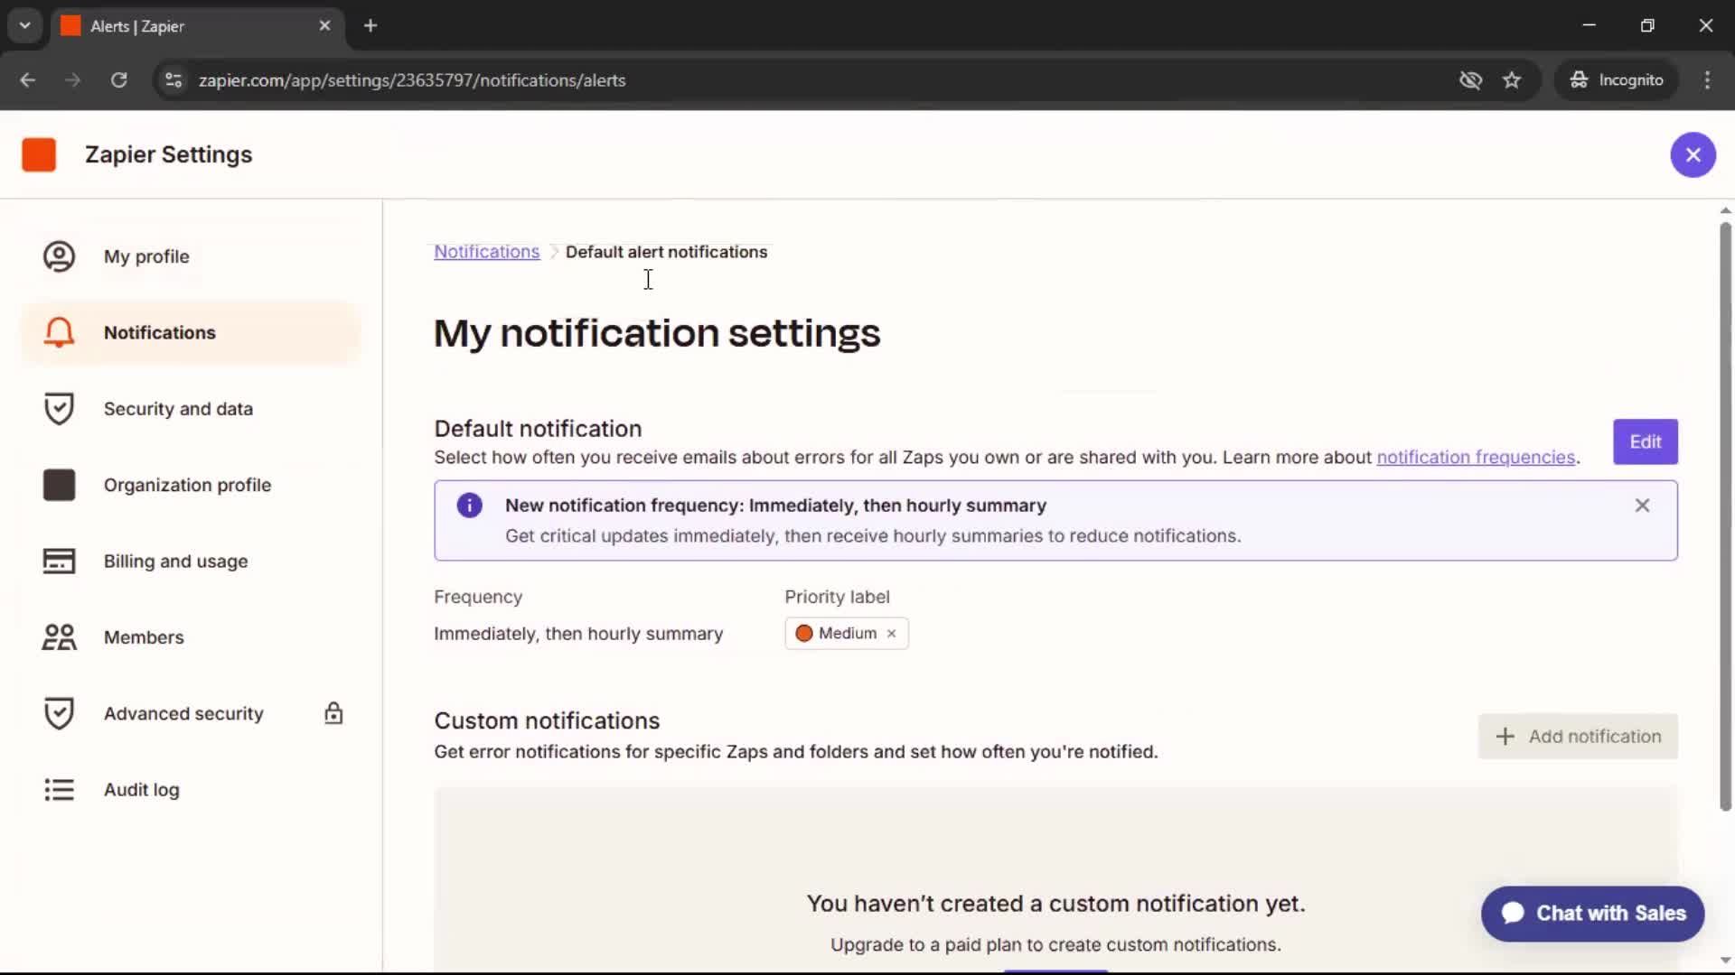Screen dimensions: 1735x975
Task: Open Organization profile section
Action: coord(191,485)
